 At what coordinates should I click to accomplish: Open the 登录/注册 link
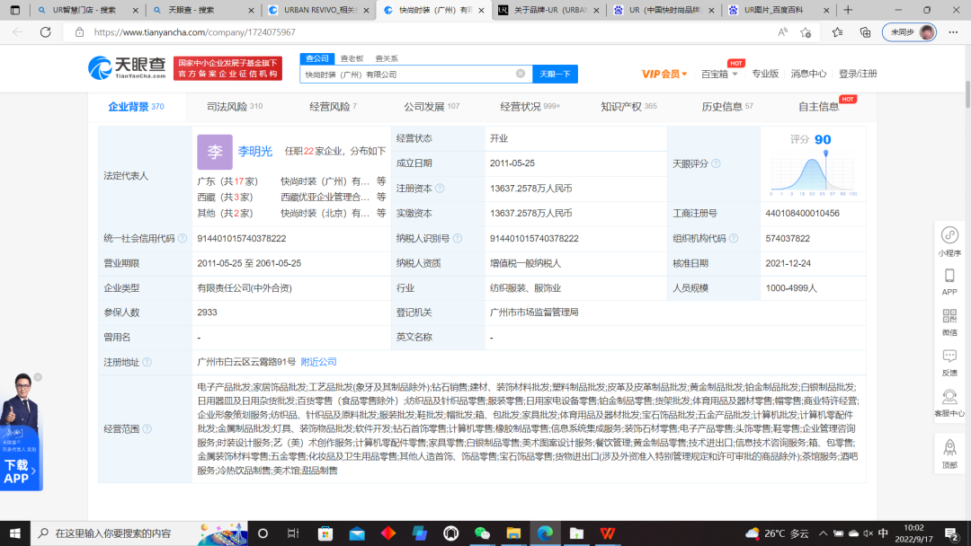click(x=858, y=74)
